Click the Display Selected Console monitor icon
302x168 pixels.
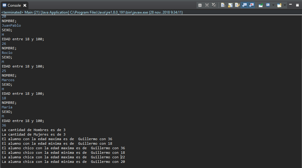268,5
